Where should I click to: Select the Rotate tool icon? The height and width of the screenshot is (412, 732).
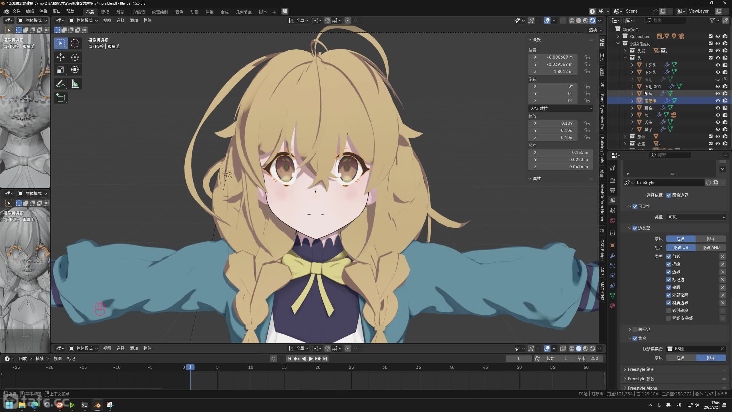tap(75, 57)
